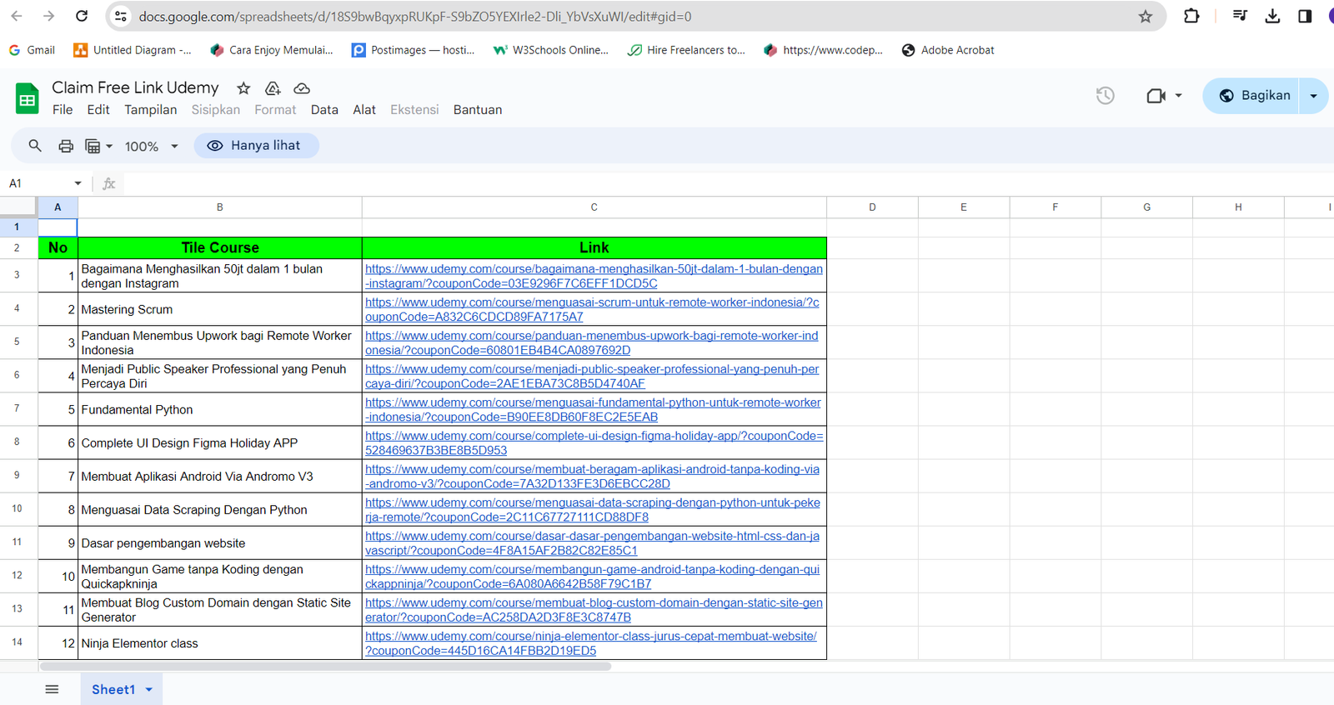Open the browser downloads icon
The image size is (1334, 705).
point(1272,16)
